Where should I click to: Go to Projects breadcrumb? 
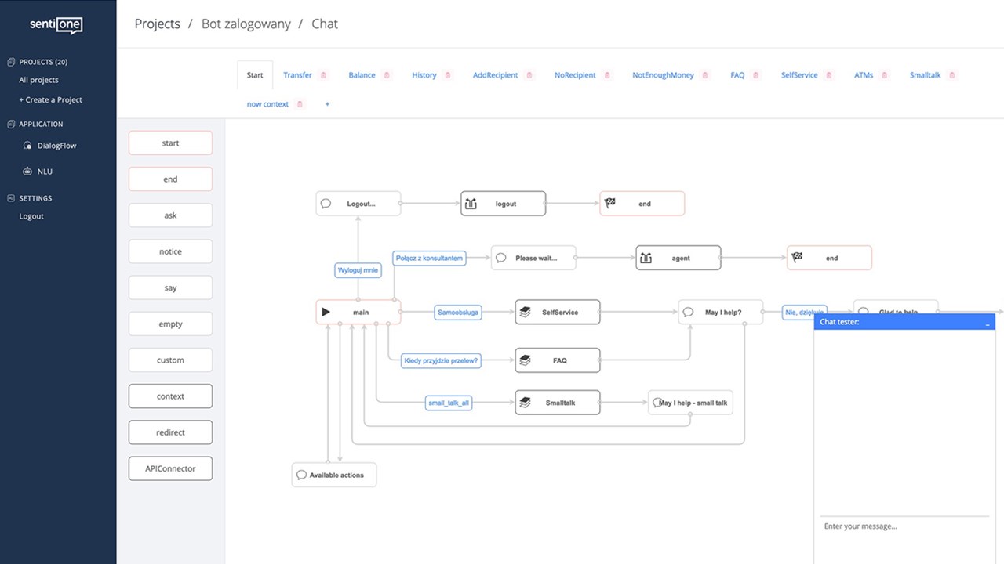(157, 23)
